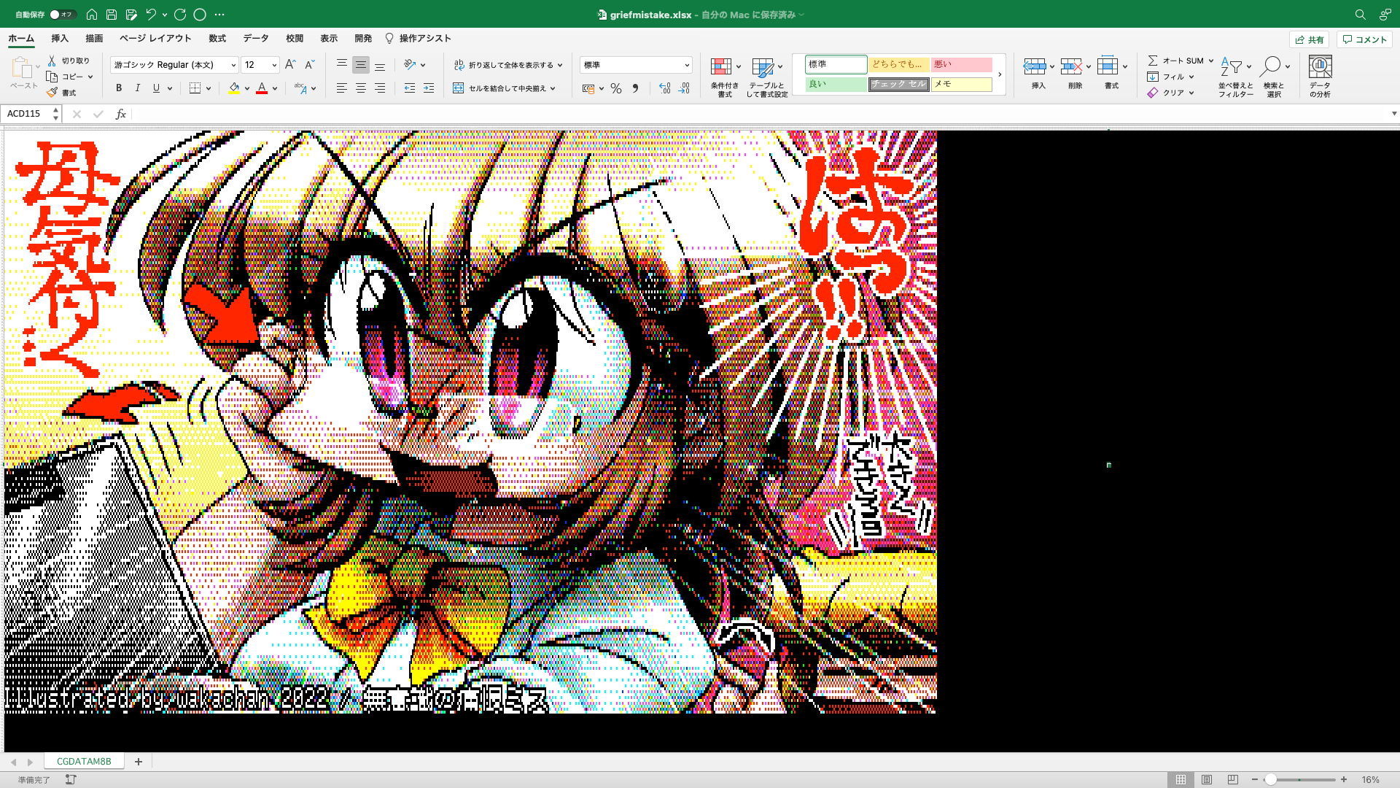Click the Format Painter brush icon
Screen dimensions: 1400x788
pos(52,93)
